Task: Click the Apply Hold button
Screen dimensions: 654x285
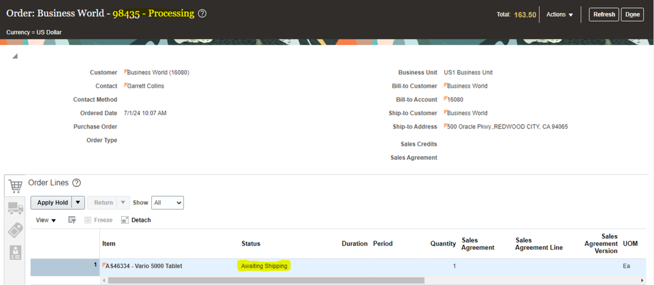Action: (x=52, y=202)
